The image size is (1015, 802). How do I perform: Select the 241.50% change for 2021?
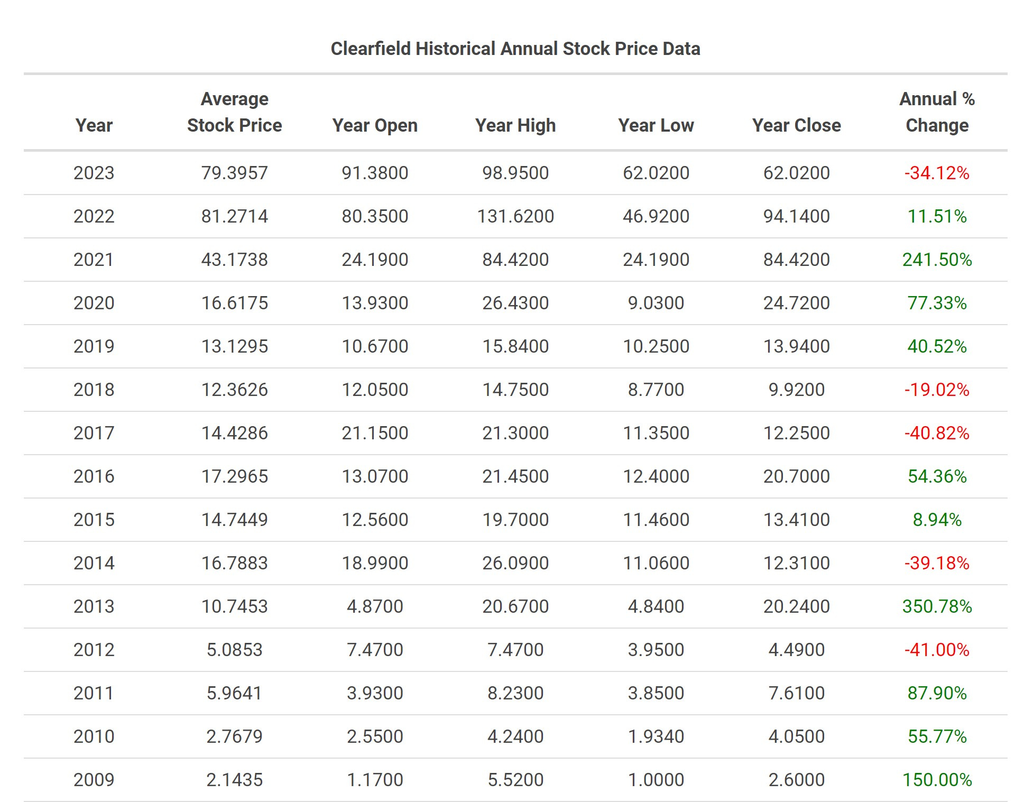coord(937,260)
